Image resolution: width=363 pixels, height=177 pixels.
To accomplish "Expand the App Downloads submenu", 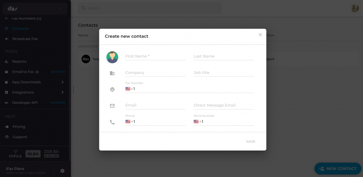I will (62, 82).
